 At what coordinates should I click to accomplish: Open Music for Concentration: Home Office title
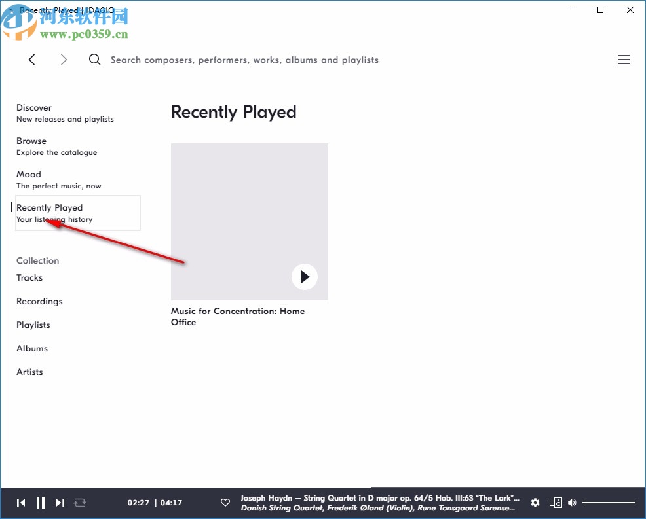click(x=238, y=317)
